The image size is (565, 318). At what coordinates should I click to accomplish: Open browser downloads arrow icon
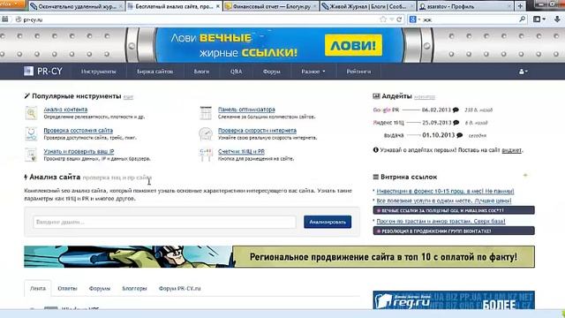pyautogui.click(x=557, y=19)
